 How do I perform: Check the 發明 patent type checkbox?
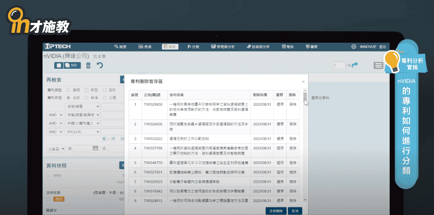69,90
